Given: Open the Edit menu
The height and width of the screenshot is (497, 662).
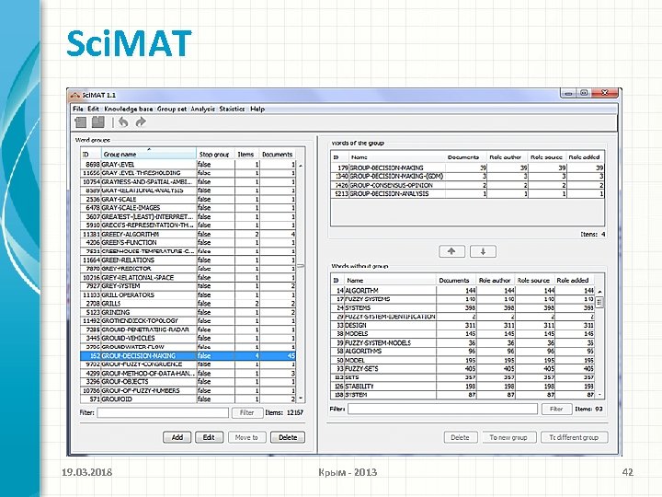Looking at the screenshot, I should pos(93,109).
